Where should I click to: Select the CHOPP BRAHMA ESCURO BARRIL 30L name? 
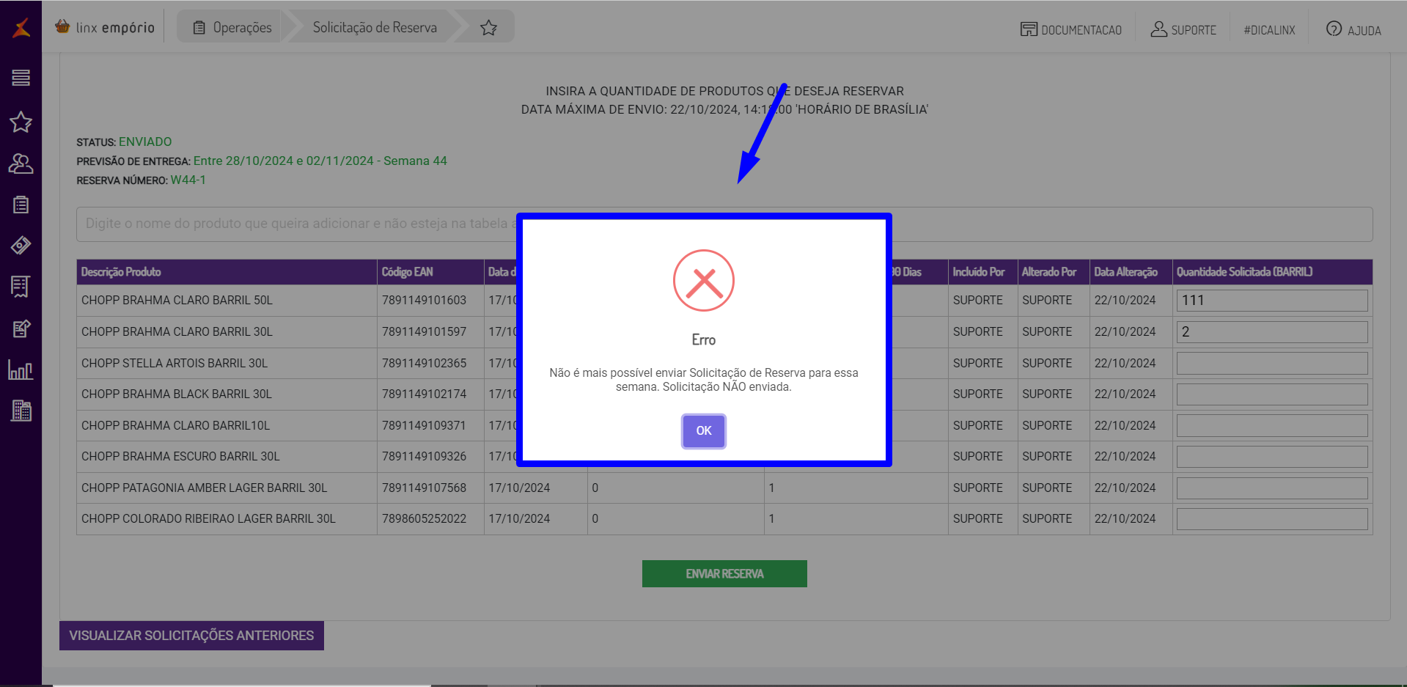[x=180, y=457]
